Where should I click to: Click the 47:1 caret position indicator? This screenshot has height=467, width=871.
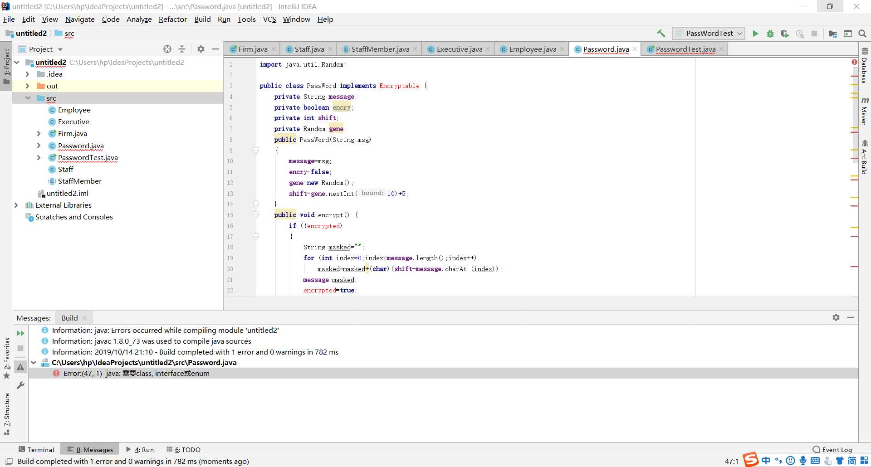coord(731,461)
